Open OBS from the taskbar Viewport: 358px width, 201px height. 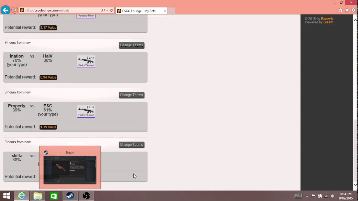(86, 196)
